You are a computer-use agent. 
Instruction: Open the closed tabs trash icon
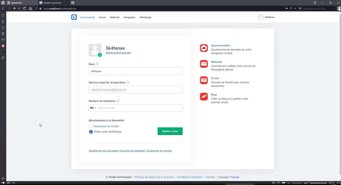315,3
